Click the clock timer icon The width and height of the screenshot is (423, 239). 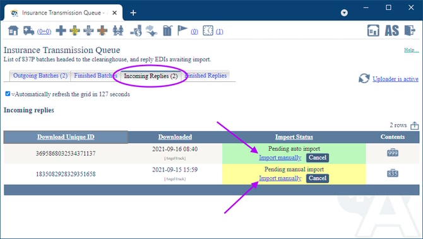pos(208,31)
